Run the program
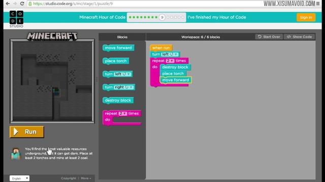Viewport: 325px width, 182px height. (x=27, y=131)
